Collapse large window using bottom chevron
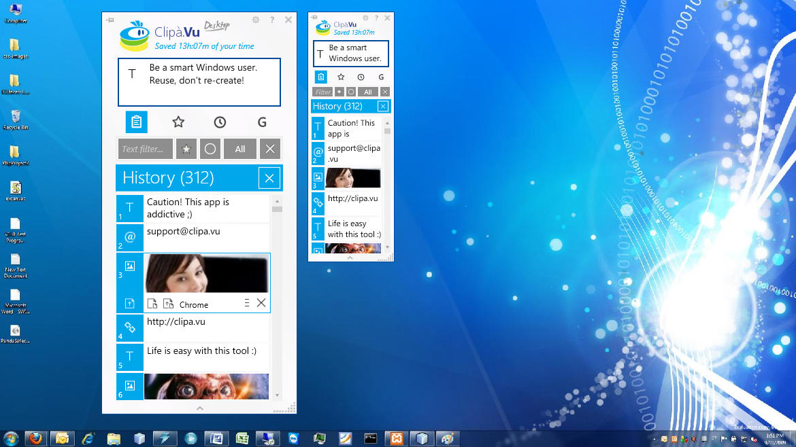 coord(200,408)
